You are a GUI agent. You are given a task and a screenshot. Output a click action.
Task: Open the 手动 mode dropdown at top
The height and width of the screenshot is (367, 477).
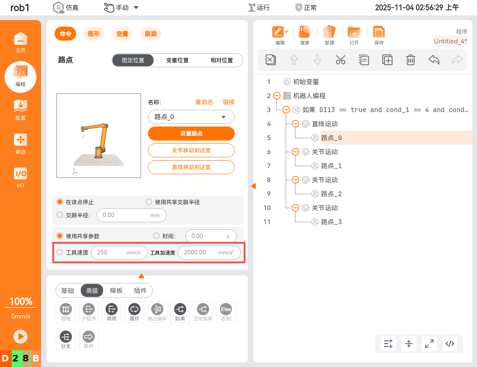pos(121,7)
